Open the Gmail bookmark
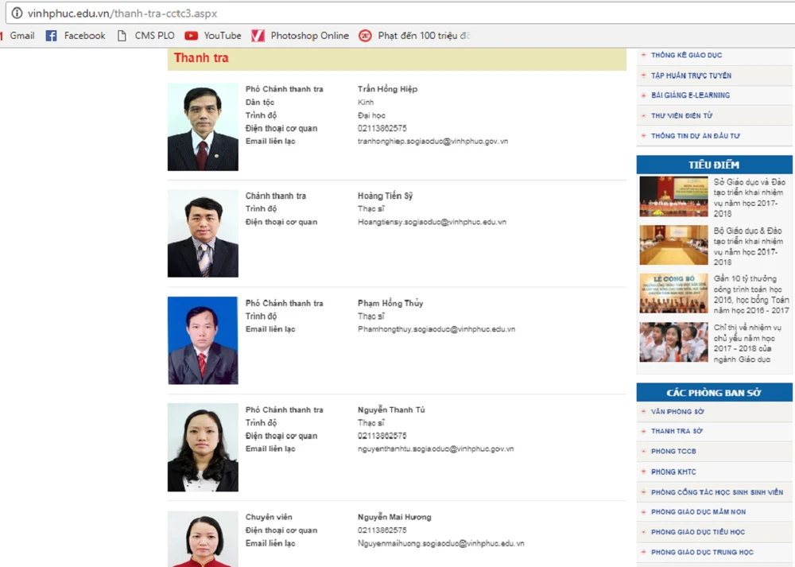795x567 pixels. [x=19, y=36]
